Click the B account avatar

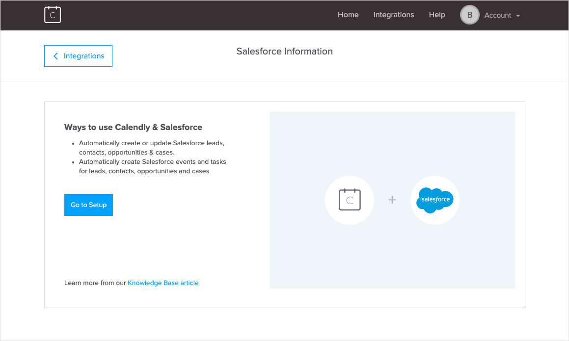pos(469,15)
